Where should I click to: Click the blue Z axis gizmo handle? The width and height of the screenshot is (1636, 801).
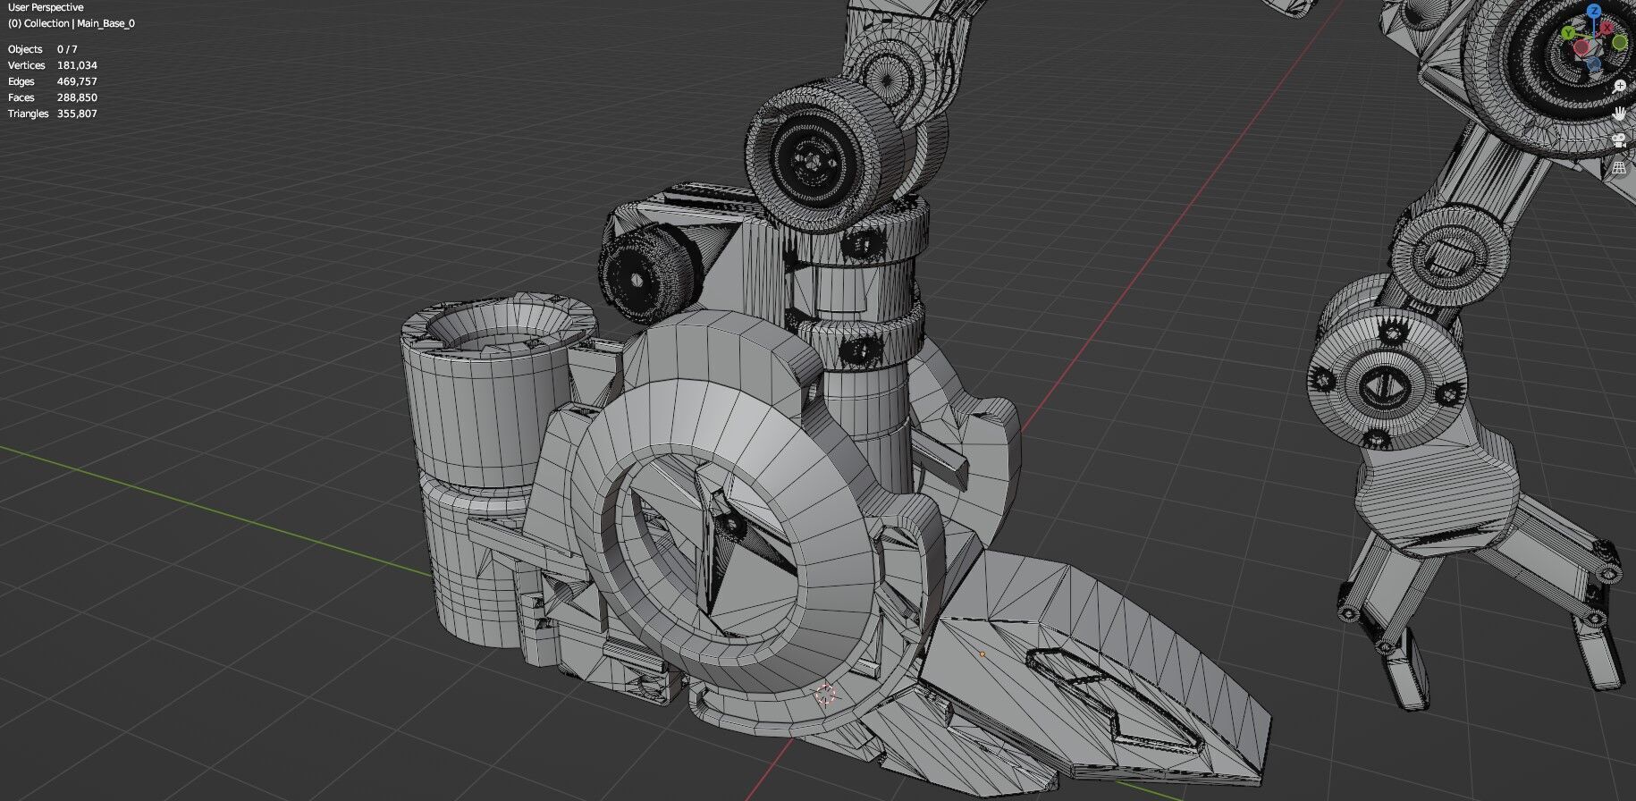[1594, 11]
